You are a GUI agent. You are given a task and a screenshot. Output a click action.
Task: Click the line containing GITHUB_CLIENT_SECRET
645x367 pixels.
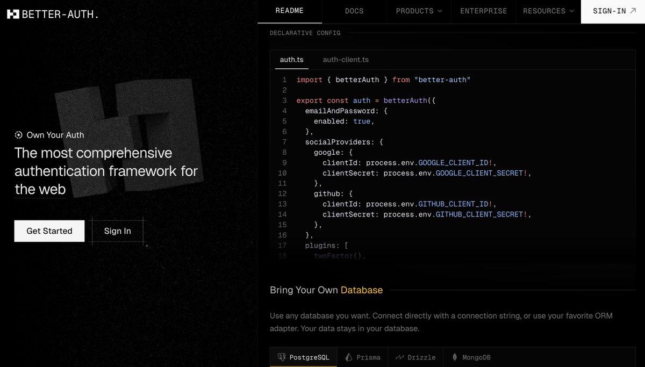click(x=427, y=214)
